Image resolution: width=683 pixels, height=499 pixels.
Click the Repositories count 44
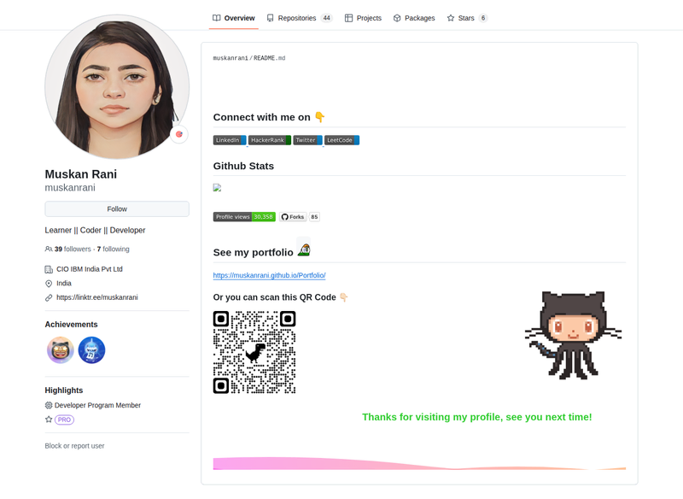(x=327, y=18)
